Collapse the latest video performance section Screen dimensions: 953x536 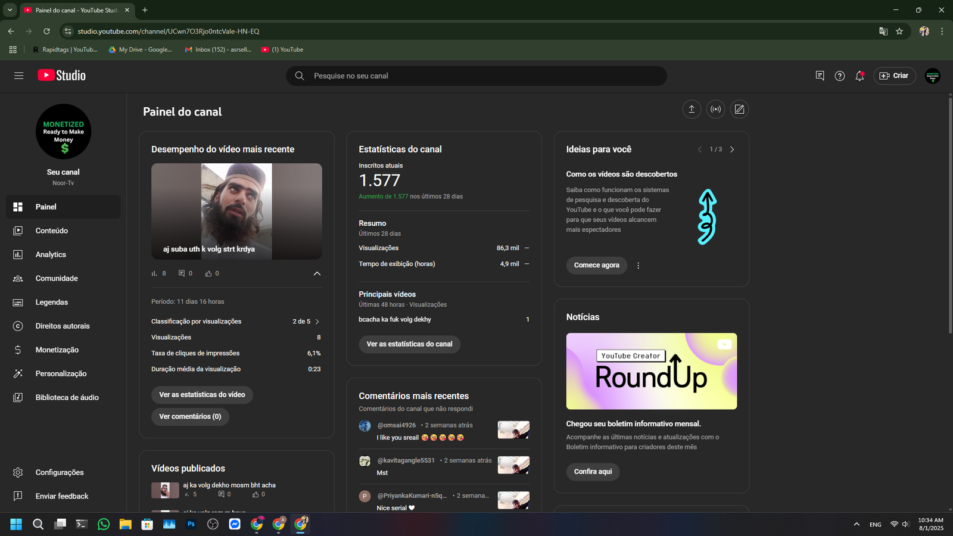click(x=317, y=273)
